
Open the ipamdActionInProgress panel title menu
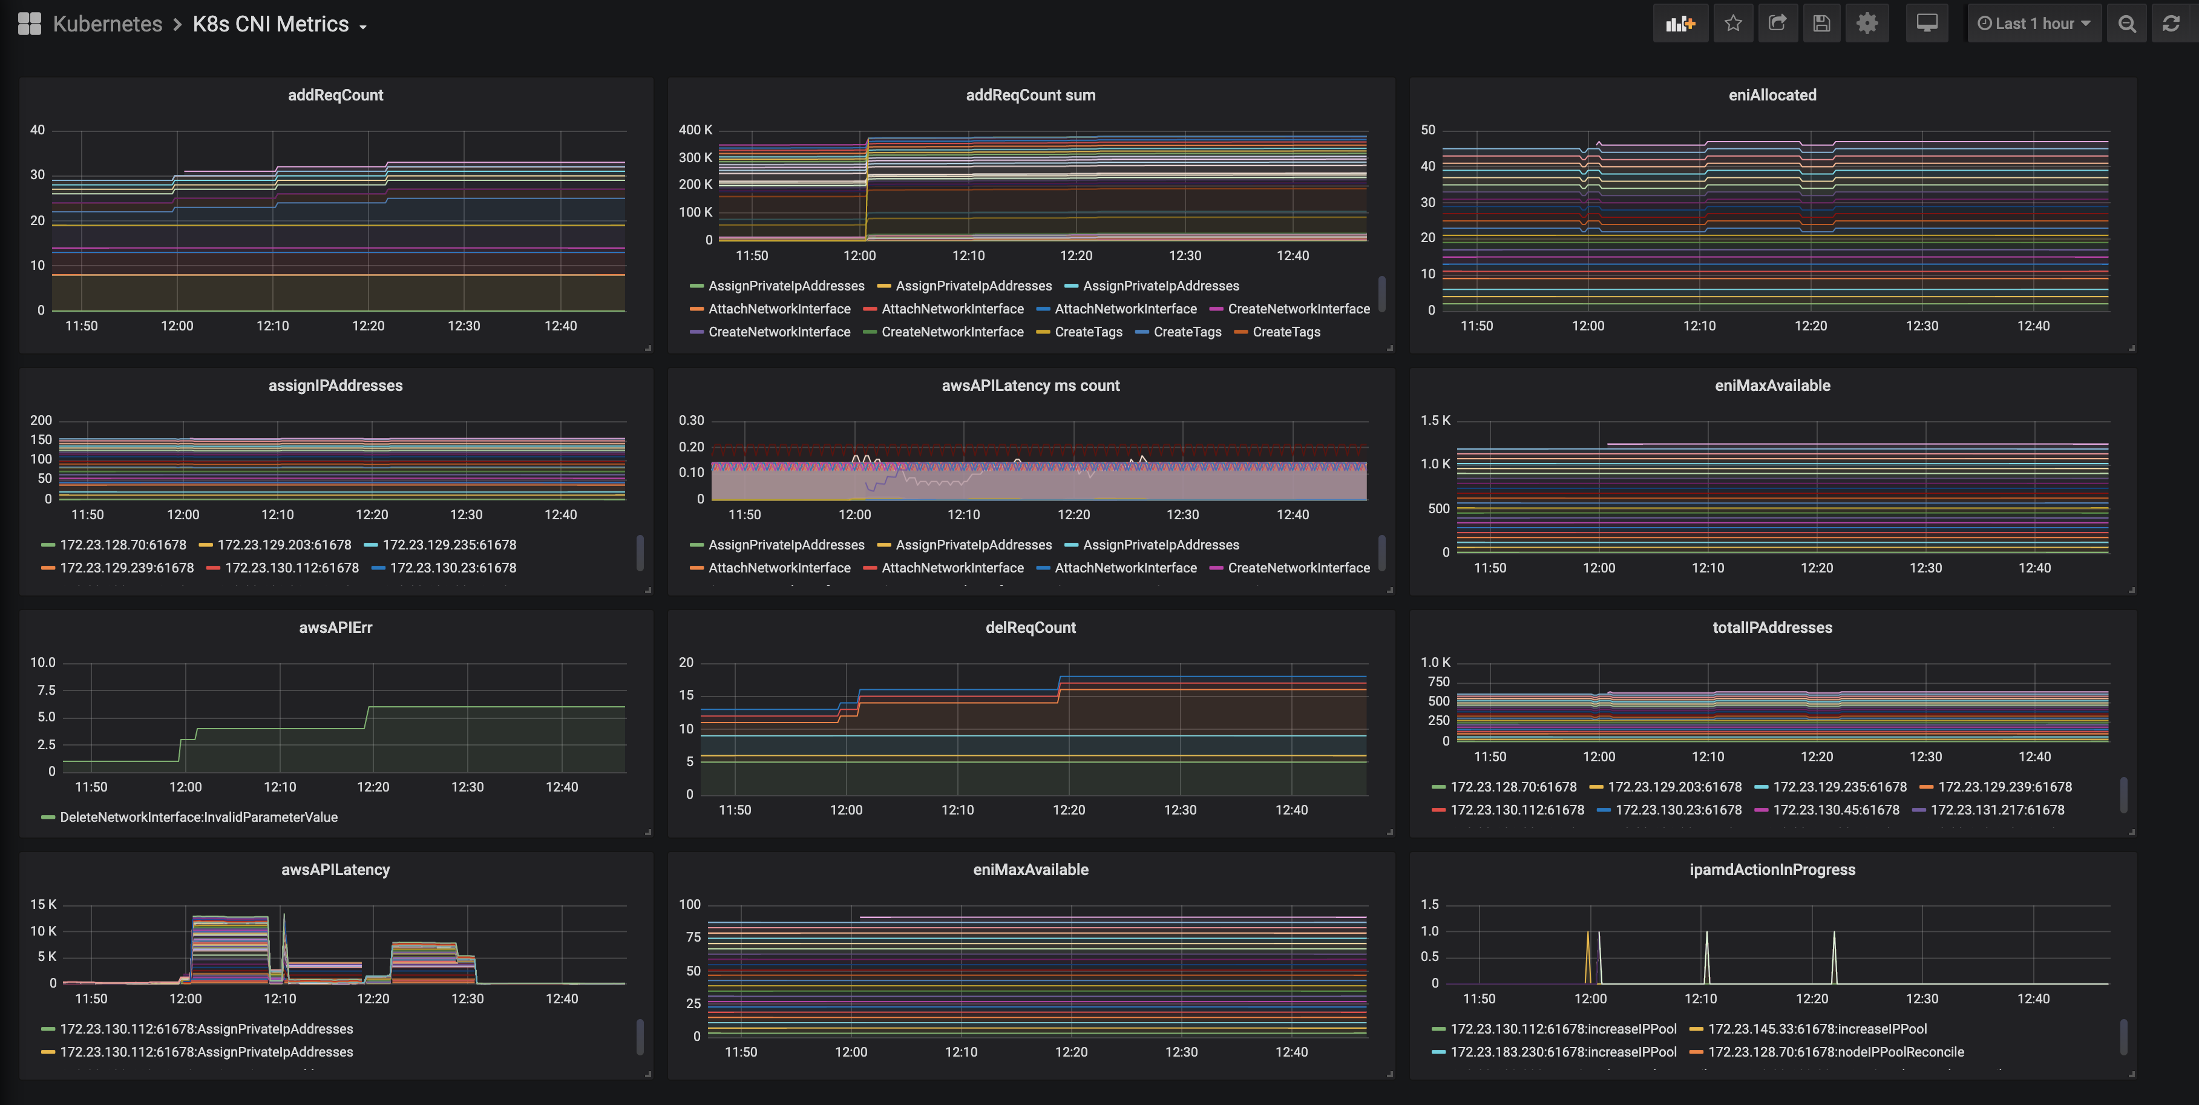click(x=1772, y=870)
